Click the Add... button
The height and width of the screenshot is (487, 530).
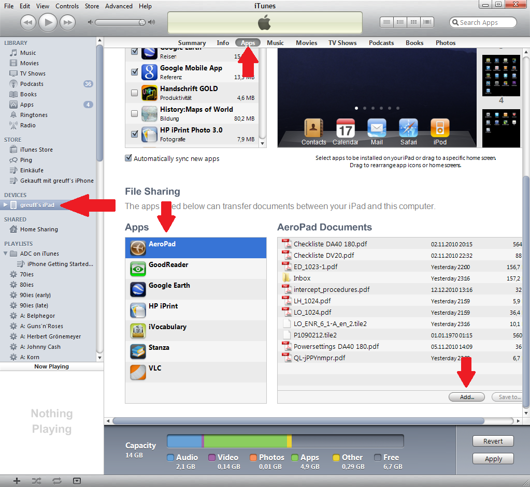click(x=467, y=397)
